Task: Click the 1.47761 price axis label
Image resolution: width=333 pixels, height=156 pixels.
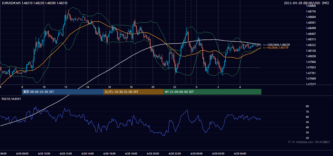Action: click(311, 73)
